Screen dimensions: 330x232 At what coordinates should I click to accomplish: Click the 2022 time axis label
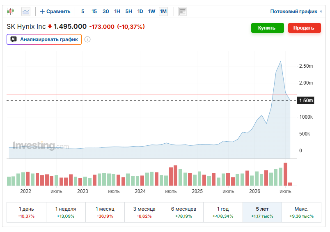(x=25, y=191)
